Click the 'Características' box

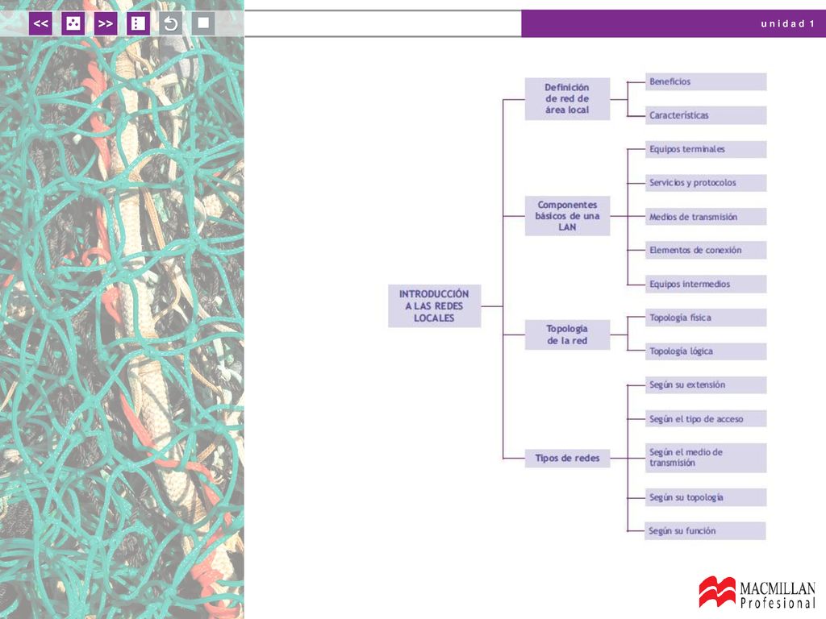(706, 115)
